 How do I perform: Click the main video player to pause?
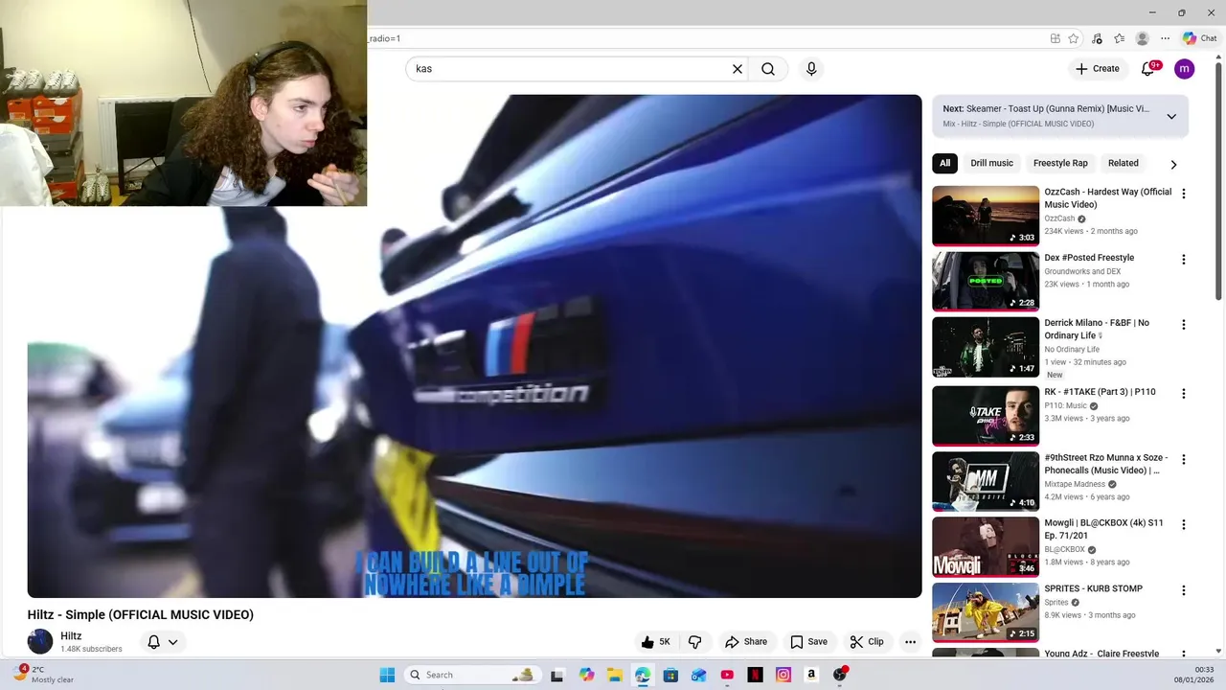(474, 346)
